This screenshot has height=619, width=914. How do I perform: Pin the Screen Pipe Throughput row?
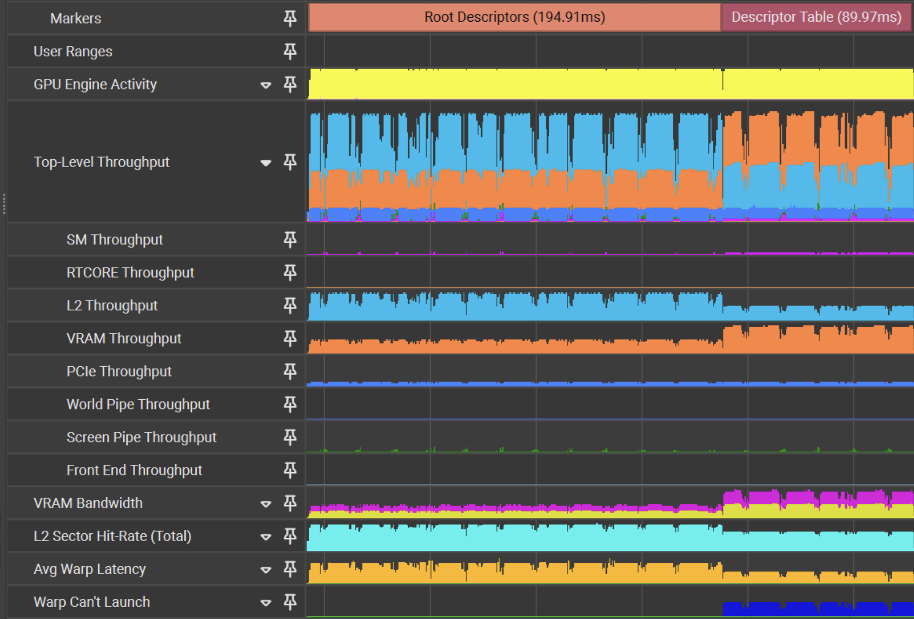[290, 437]
